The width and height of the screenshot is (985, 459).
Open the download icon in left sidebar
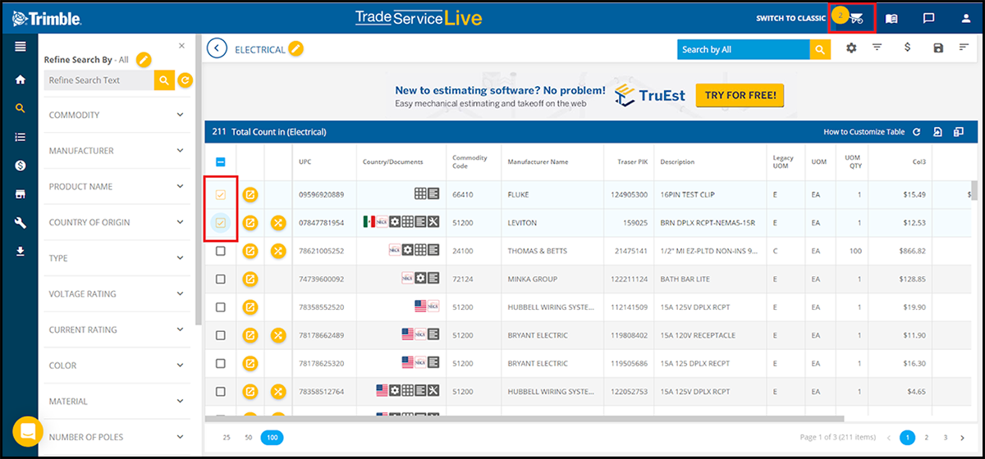pyautogui.click(x=20, y=252)
